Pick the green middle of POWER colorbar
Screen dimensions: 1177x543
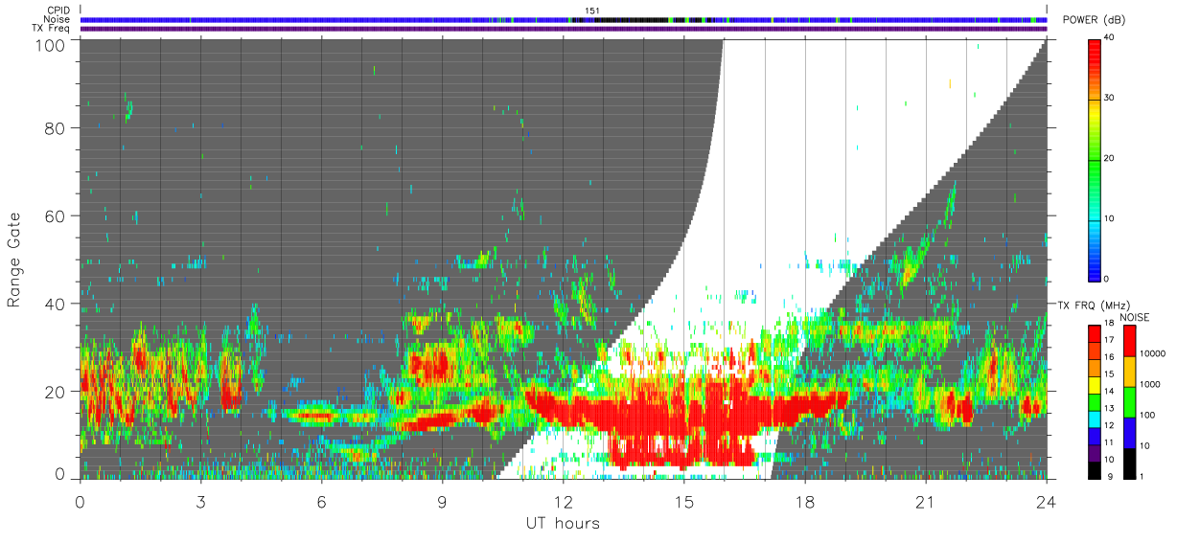tap(1096, 159)
